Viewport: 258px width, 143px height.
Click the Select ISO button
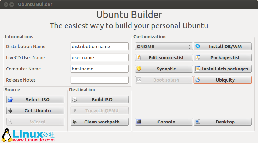pos(35,100)
